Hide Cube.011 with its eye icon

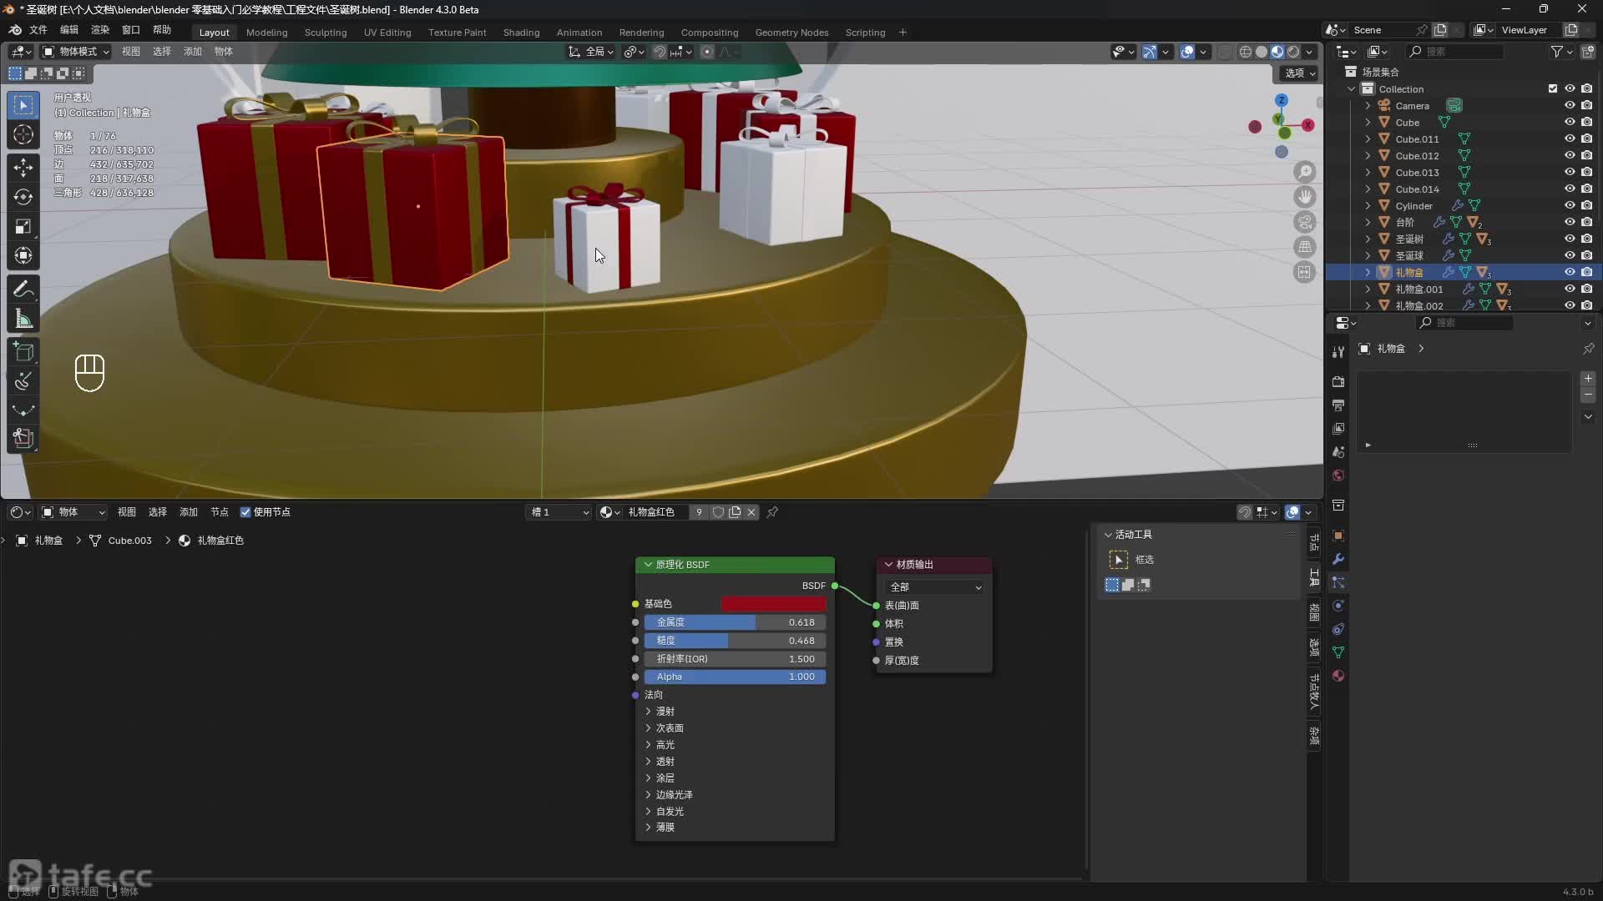click(x=1569, y=138)
